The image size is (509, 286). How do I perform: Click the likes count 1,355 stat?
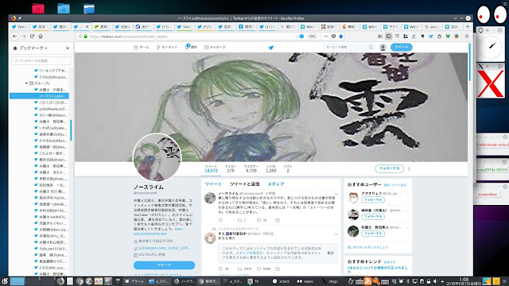pyautogui.click(x=271, y=168)
